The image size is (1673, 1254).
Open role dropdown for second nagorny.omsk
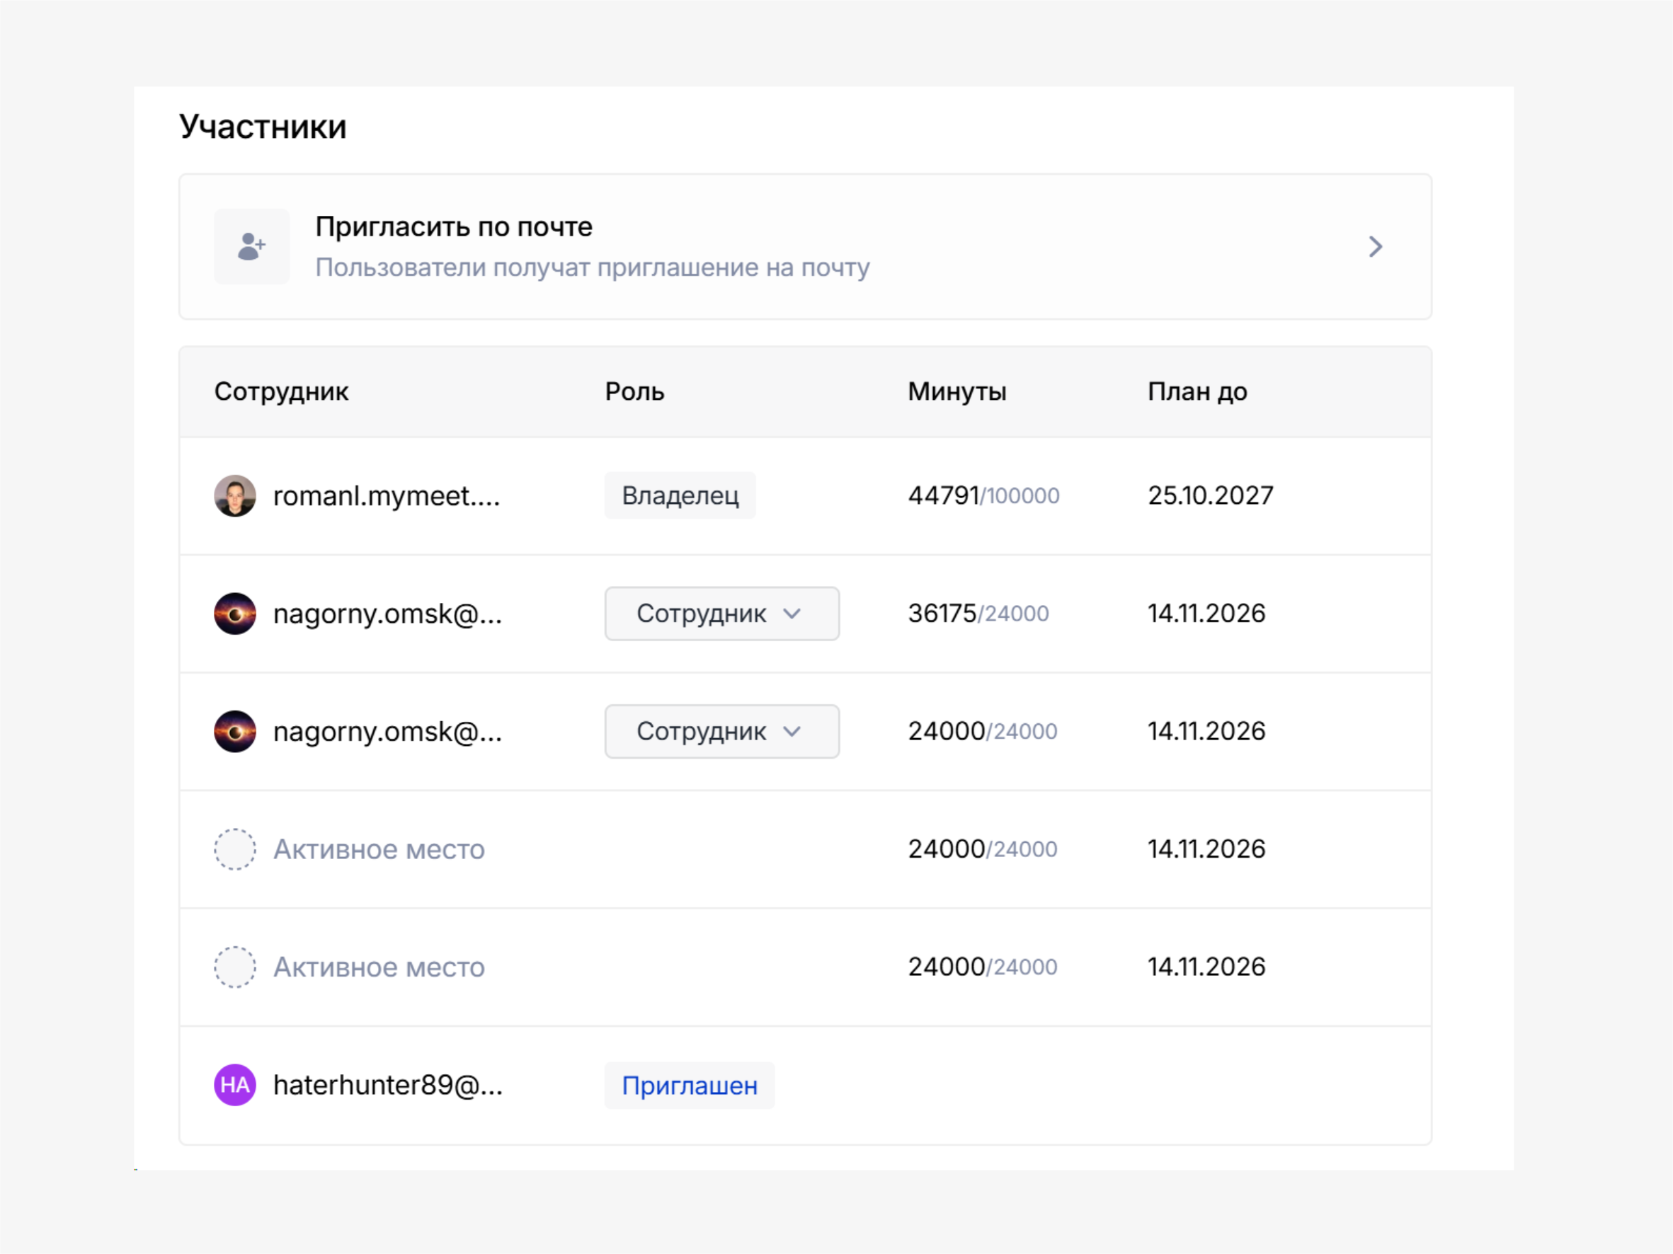pos(721,732)
